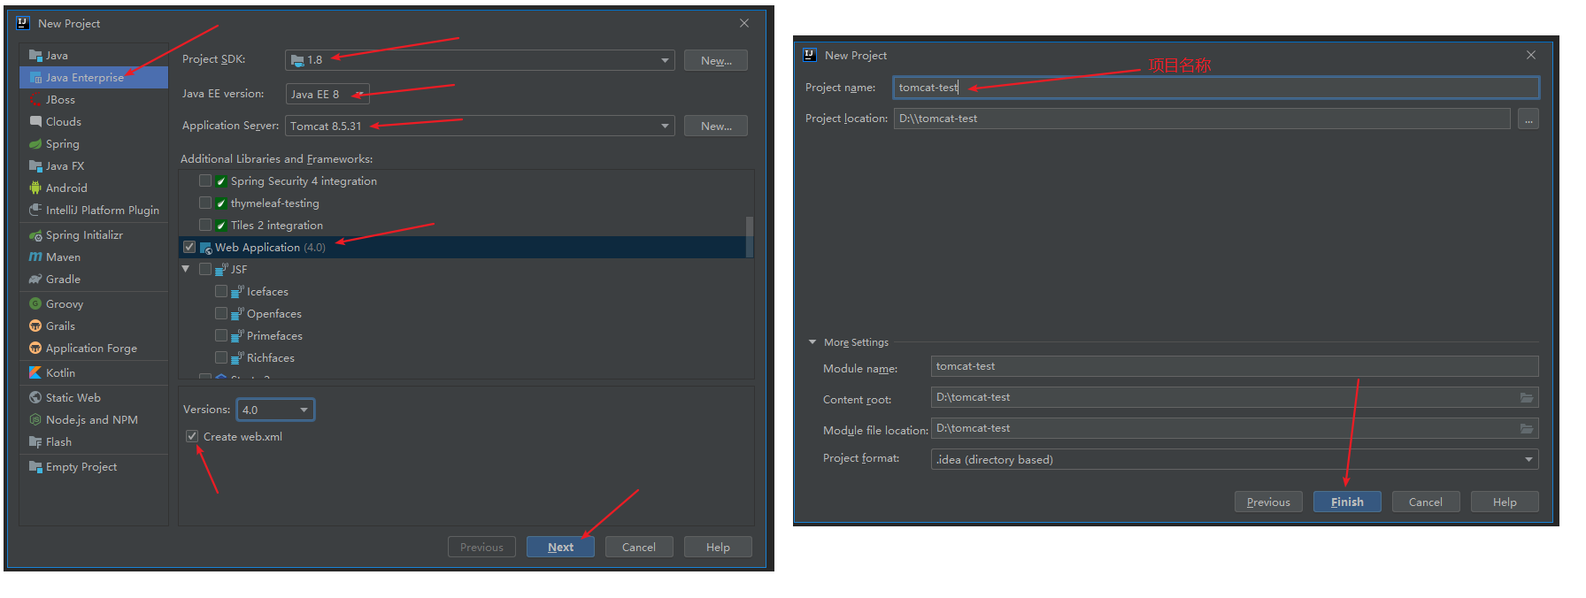1586x598 pixels.
Task: Choose the Java Enterprise icon in sidebar
Action: 35,78
